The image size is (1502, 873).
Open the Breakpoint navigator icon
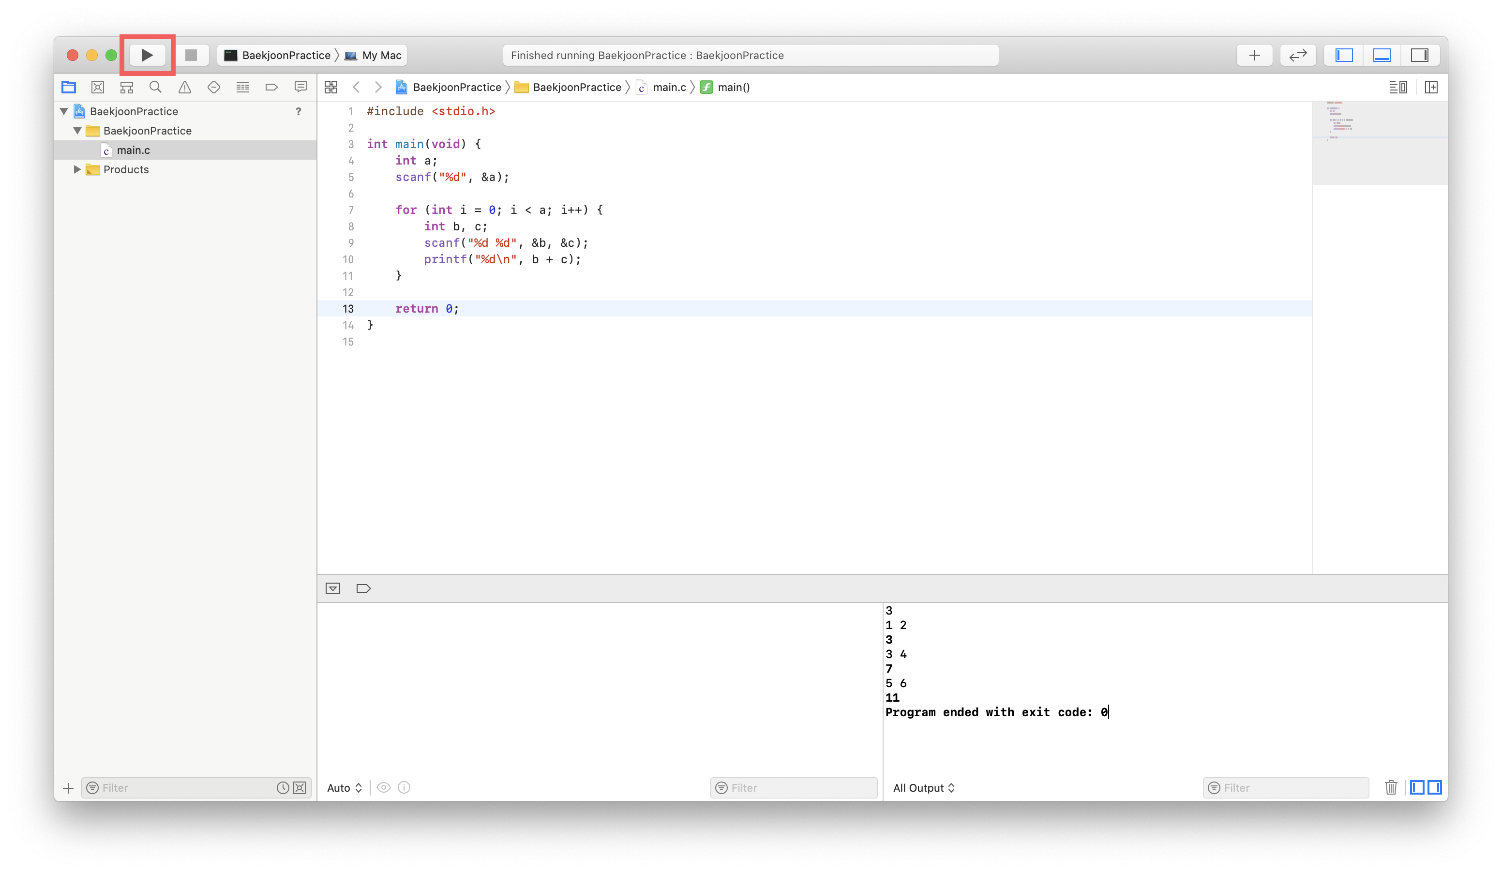pyautogui.click(x=272, y=88)
